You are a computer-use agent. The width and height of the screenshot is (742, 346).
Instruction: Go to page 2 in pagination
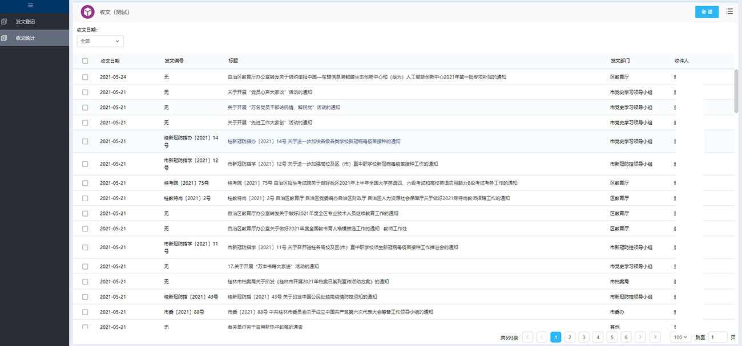(x=570, y=337)
